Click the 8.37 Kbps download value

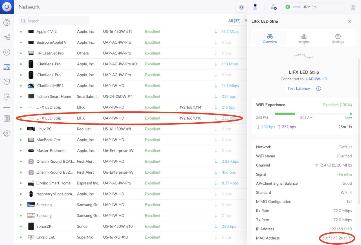point(230,183)
